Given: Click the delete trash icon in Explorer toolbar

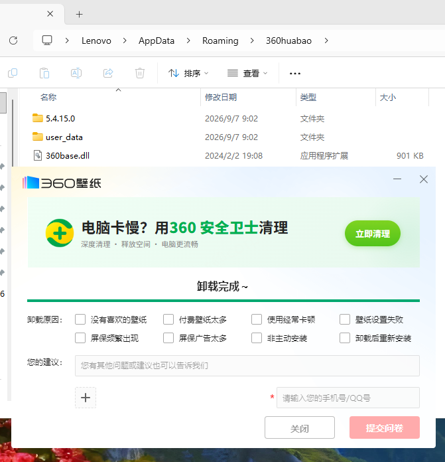Looking at the screenshot, I should pos(140,73).
